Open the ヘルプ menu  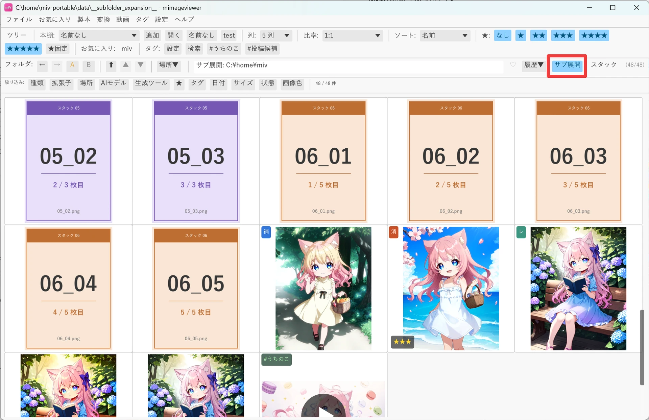[184, 20]
